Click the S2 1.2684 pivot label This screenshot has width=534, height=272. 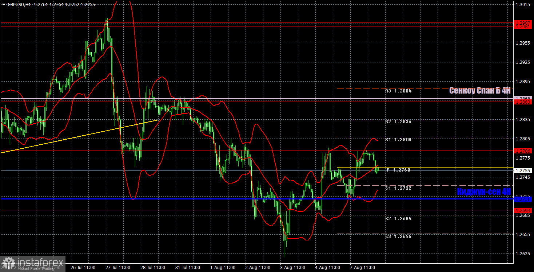(398, 219)
